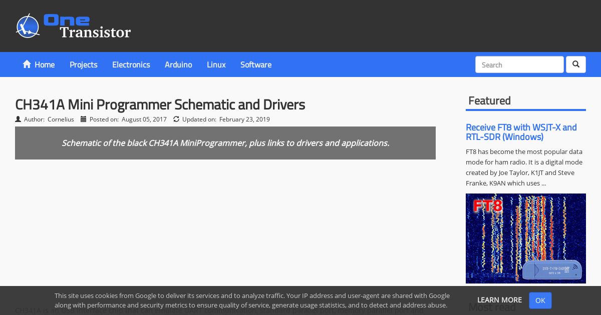The image size is (601, 315).
Task: Click the magnifier search button
Action: click(x=576, y=64)
